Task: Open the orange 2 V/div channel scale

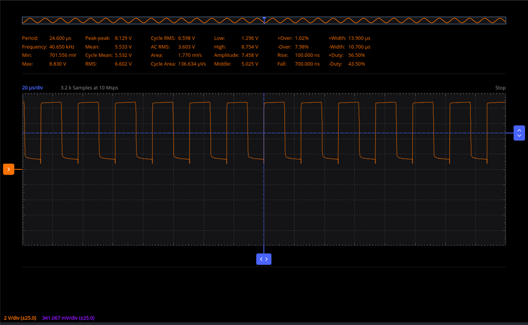Action: 20,318
